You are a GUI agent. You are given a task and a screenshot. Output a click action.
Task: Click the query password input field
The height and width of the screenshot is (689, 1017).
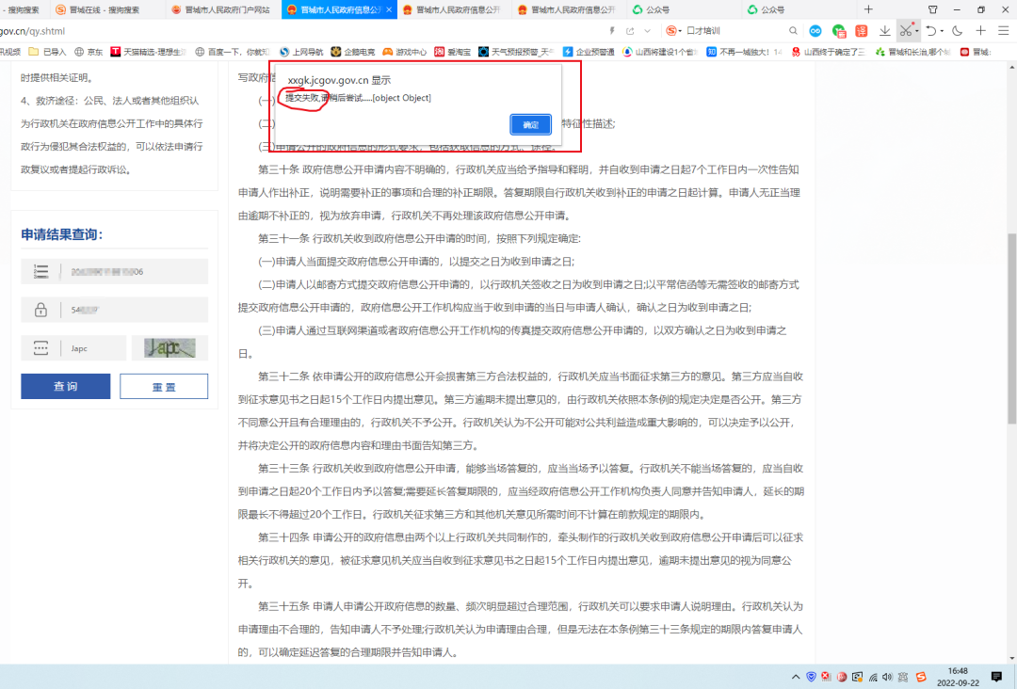[x=134, y=310]
